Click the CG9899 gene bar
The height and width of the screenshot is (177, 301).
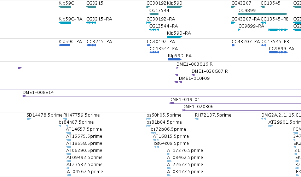(263, 14)
